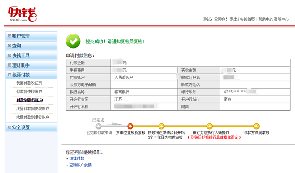Click the 开户行省份 label cell
This screenshot has height=173, width=295.
88,99
